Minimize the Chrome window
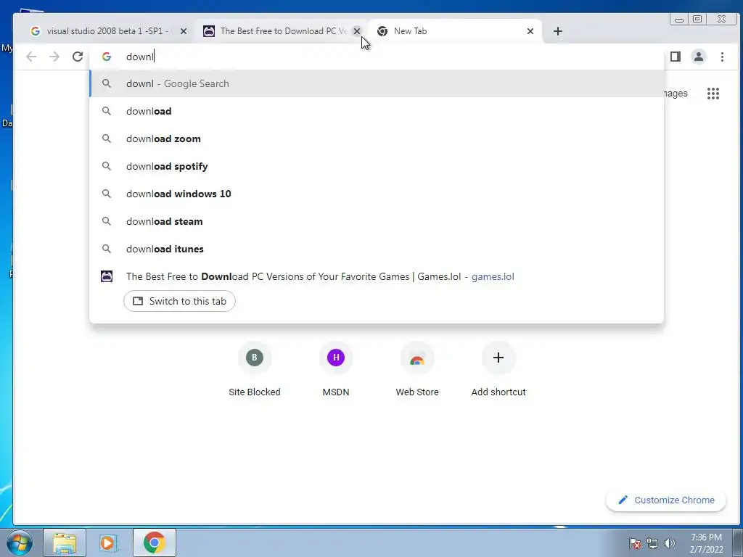This screenshot has width=743, height=557. click(x=679, y=20)
